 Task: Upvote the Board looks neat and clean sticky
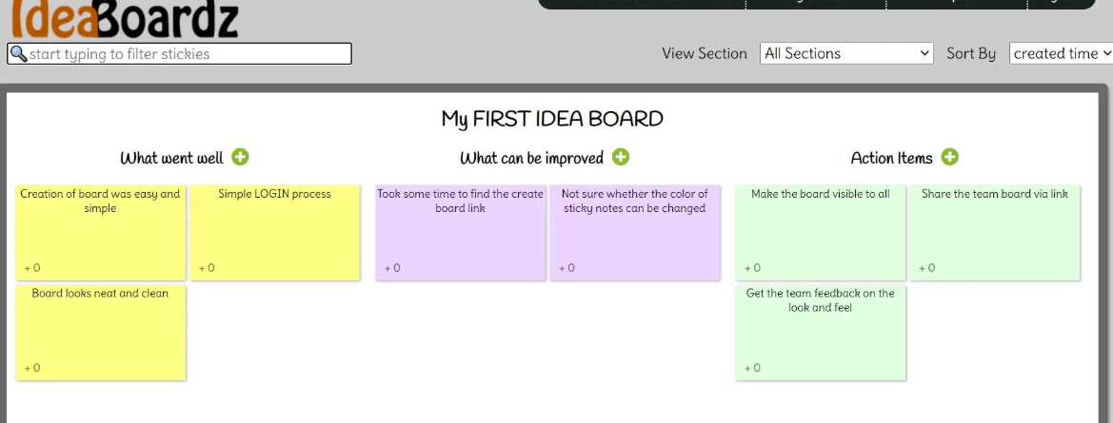pos(32,368)
